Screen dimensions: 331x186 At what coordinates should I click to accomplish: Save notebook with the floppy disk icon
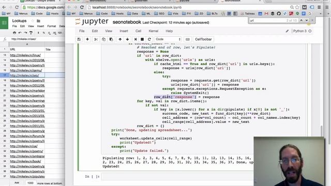pos(79,39)
